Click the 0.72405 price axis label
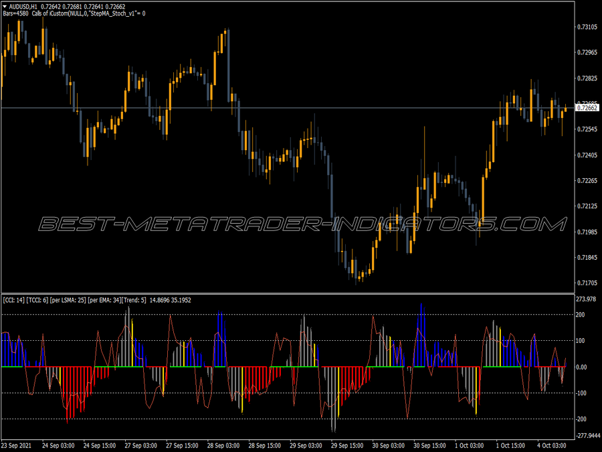602x452 pixels. coord(587,155)
